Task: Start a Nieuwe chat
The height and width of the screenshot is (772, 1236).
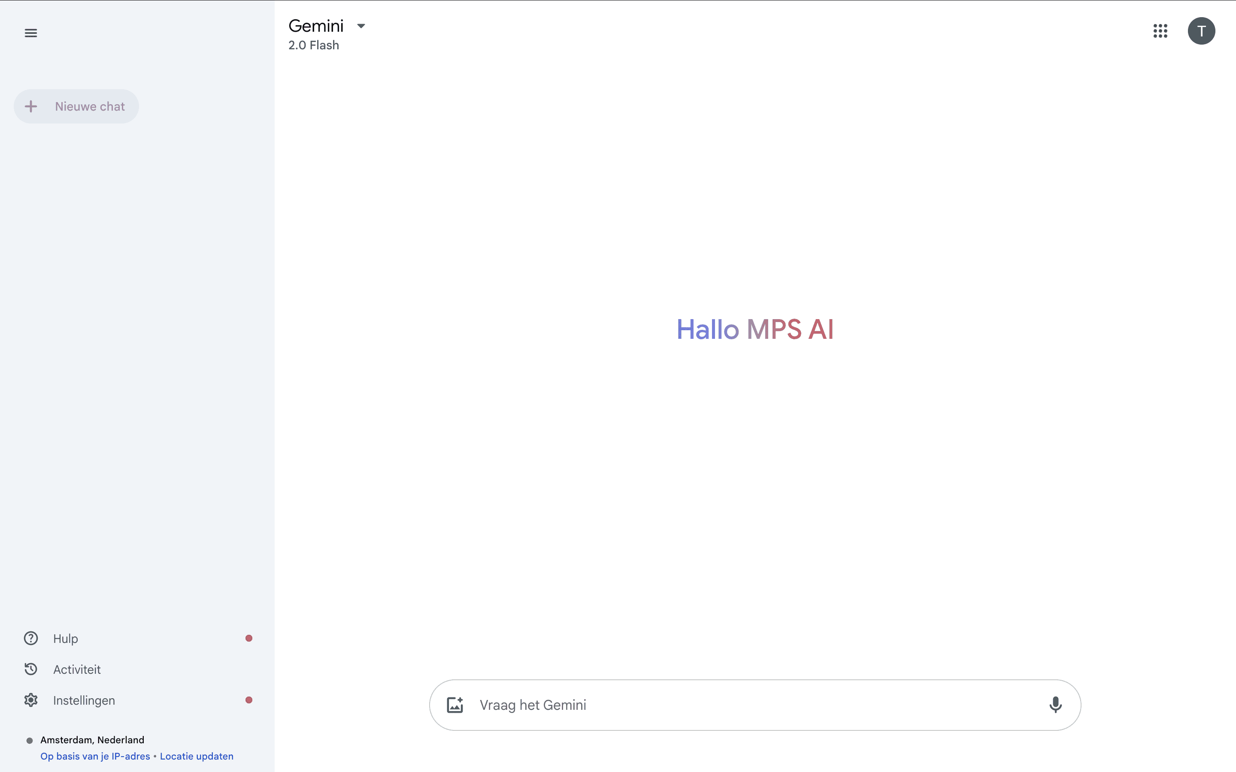Action: [x=76, y=106]
